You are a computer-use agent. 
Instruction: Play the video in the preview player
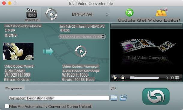(x=115, y=78)
